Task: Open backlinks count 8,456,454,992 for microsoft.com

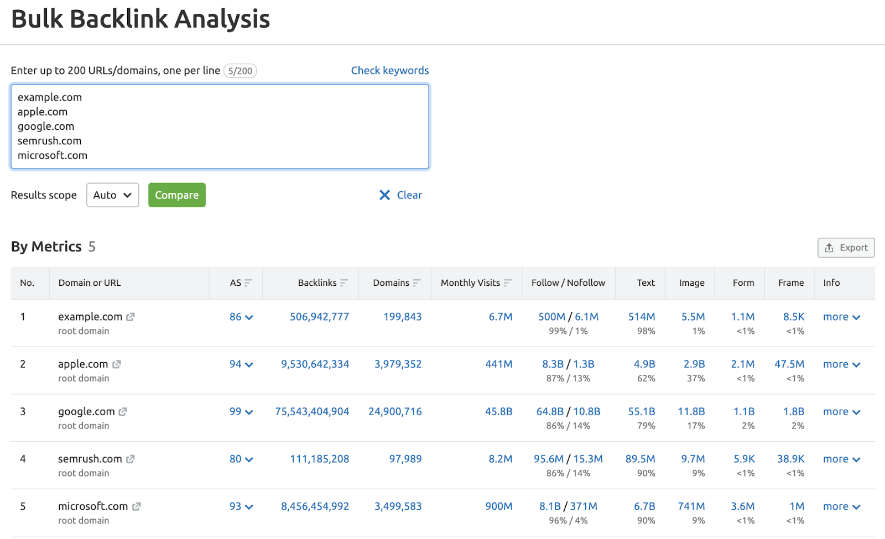Action: click(x=315, y=506)
